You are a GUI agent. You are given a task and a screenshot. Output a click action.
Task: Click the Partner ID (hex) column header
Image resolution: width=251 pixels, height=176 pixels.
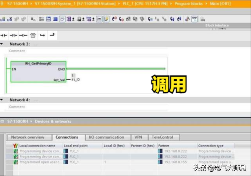tap(143, 146)
